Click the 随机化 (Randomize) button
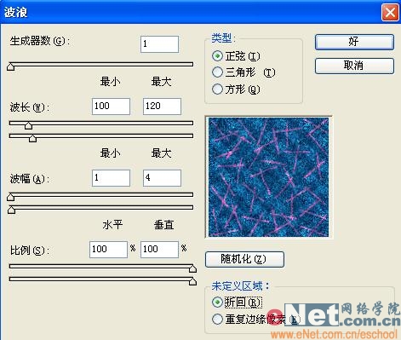This screenshot has width=401, height=340. (x=244, y=259)
